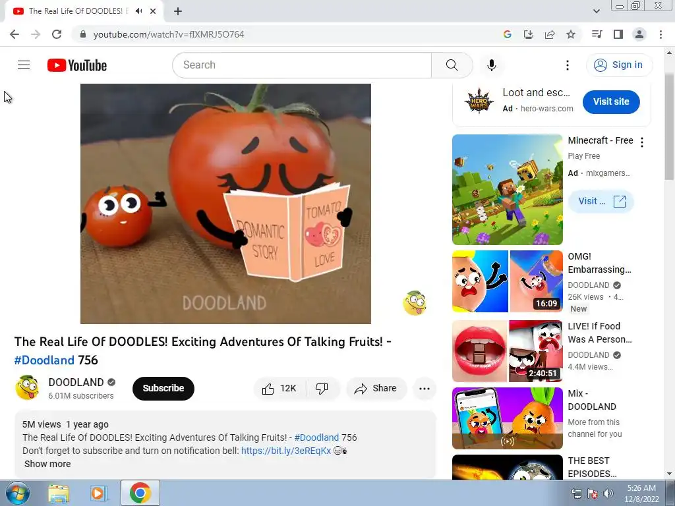The image size is (675, 506).
Task: Open the Windows Start menu
Action: click(17, 493)
